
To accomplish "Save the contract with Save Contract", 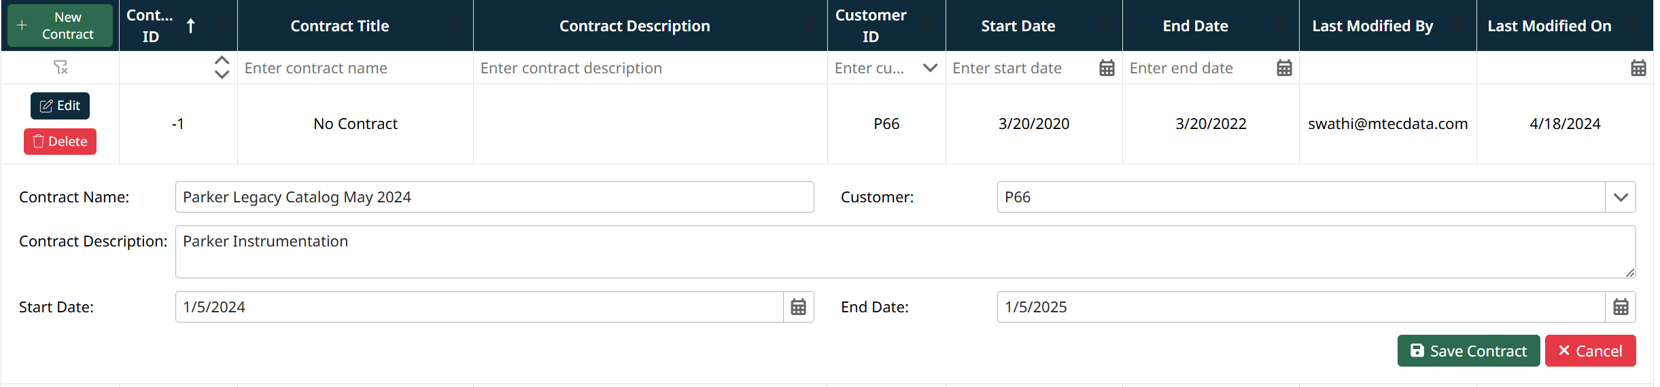I will click(1468, 351).
